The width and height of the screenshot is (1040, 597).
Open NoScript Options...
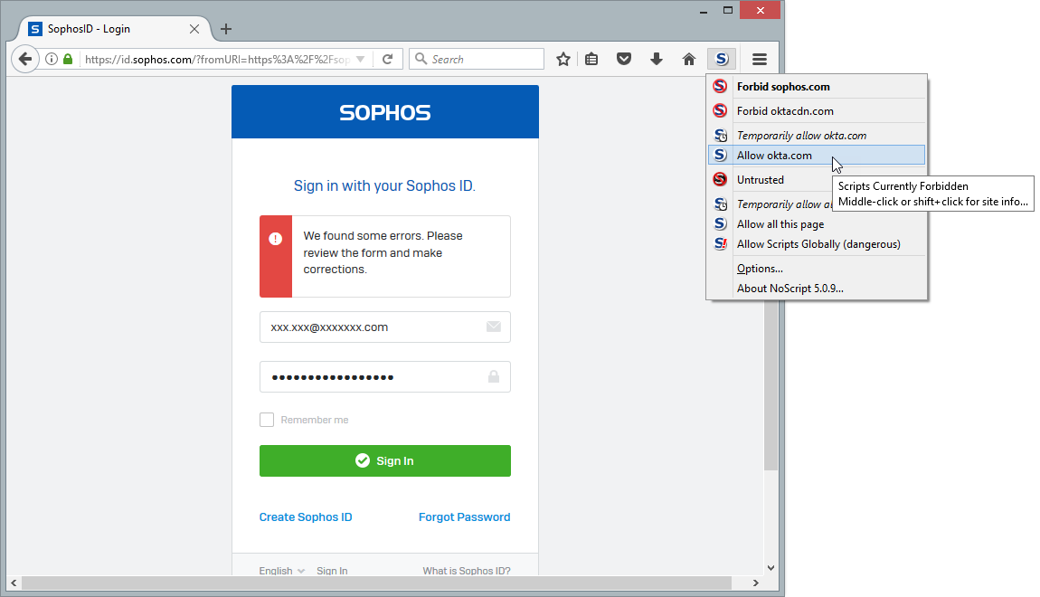pyautogui.click(x=818, y=269)
